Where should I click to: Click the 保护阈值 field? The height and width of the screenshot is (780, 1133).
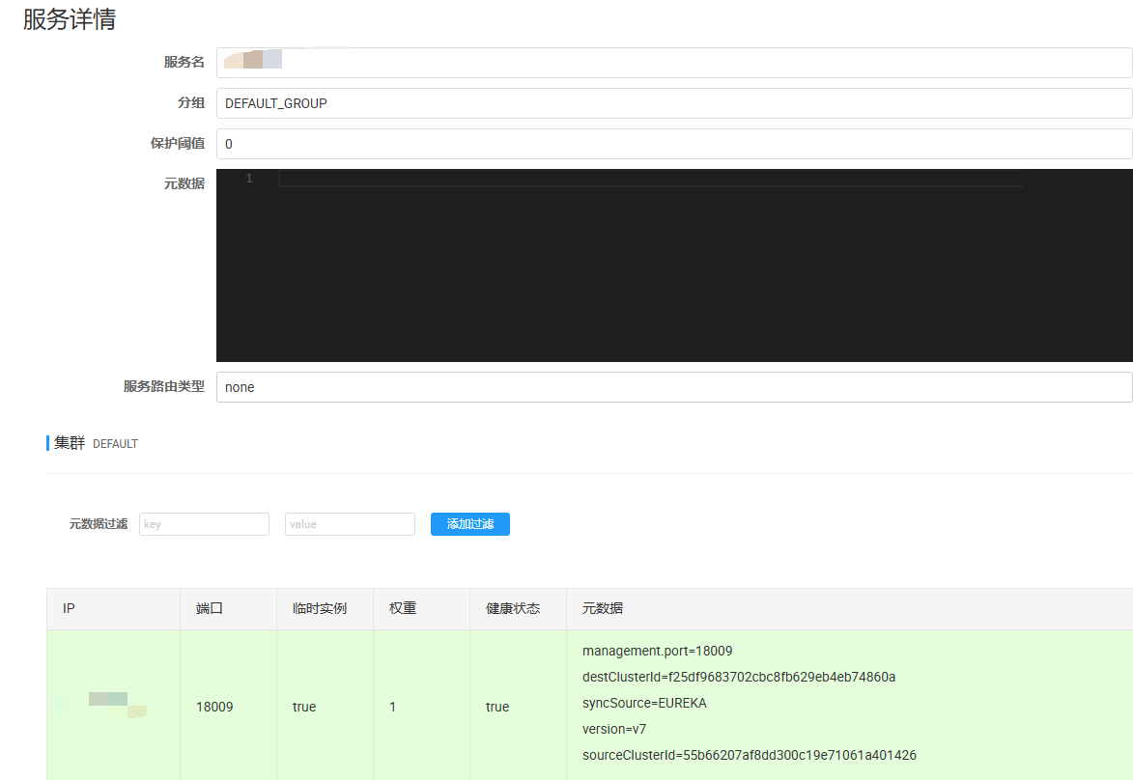click(x=673, y=144)
